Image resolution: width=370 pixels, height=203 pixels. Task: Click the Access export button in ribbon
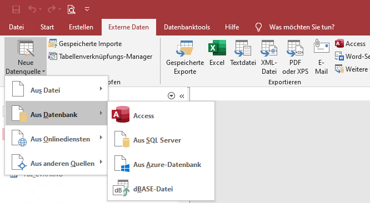(x=350, y=44)
